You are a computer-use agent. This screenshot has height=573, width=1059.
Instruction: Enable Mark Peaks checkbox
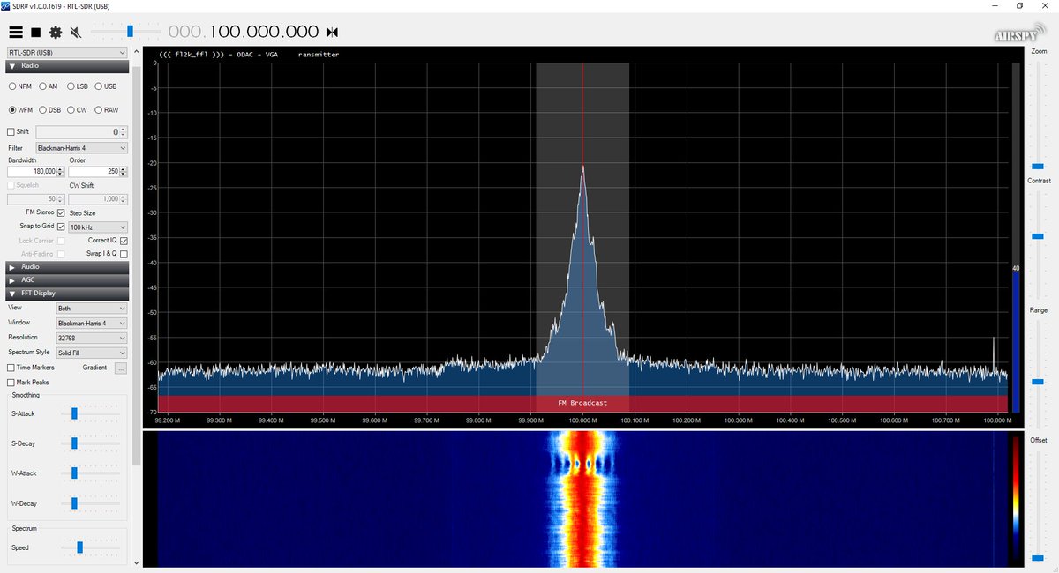(x=11, y=383)
